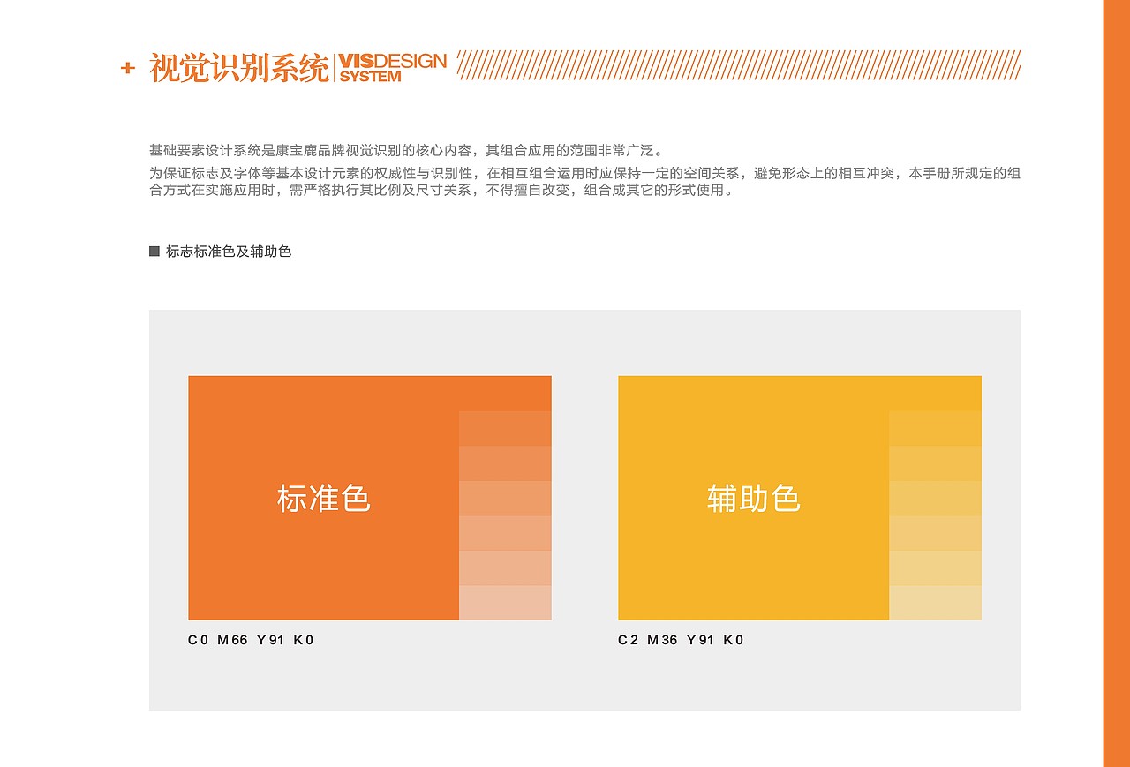Image resolution: width=1130 pixels, height=767 pixels.
Task: Click the subtitle 标志标准色及辅助色
Action: (229, 252)
